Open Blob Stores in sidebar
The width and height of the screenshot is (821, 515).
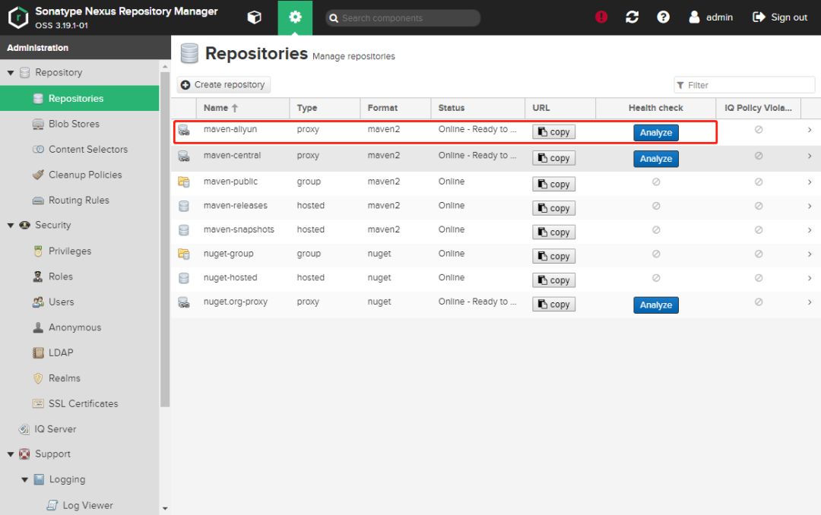pyautogui.click(x=74, y=124)
